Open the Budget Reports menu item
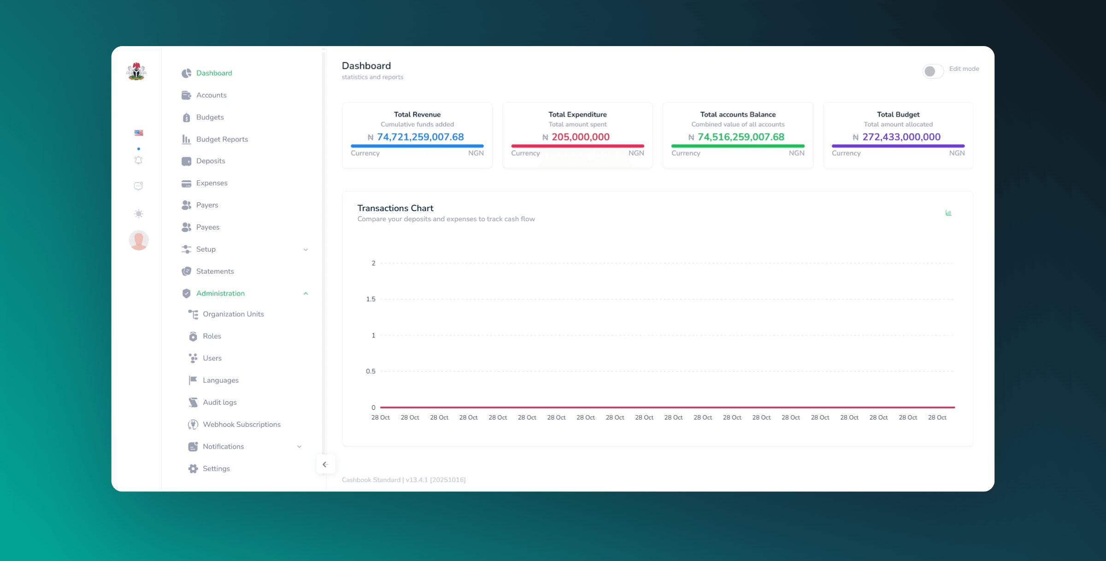 (222, 139)
